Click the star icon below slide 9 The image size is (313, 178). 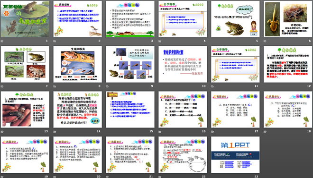click(107, 86)
